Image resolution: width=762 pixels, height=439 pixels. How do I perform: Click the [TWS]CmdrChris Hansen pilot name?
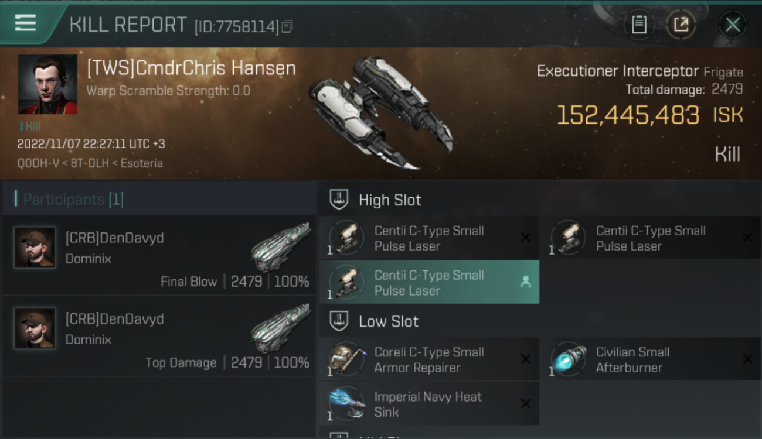click(191, 69)
